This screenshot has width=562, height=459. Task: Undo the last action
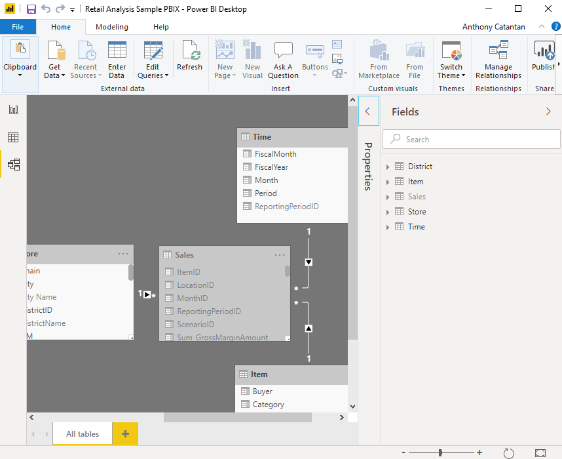point(45,9)
